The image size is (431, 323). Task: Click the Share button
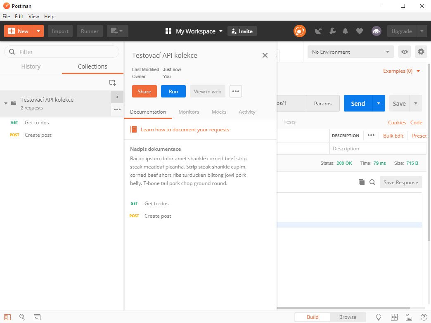pos(144,91)
